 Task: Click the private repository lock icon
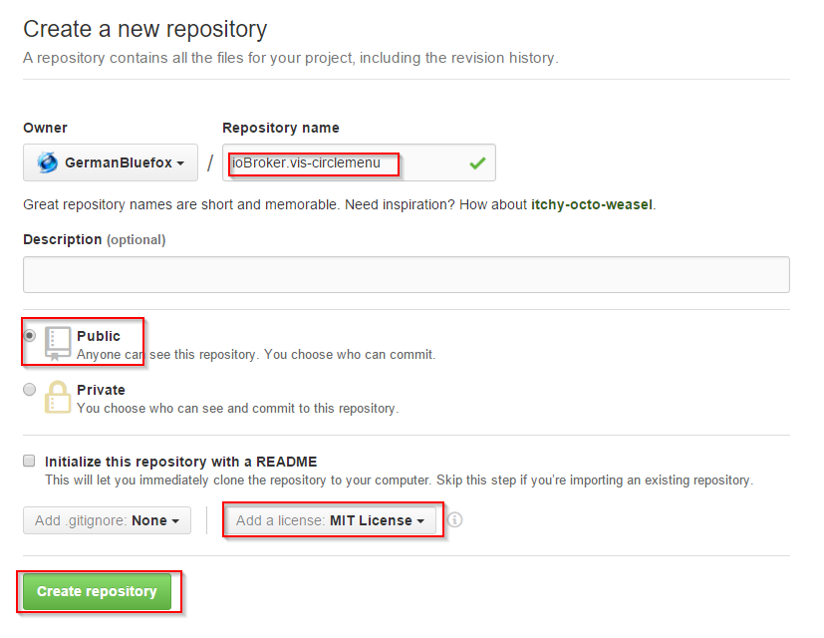tap(58, 396)
